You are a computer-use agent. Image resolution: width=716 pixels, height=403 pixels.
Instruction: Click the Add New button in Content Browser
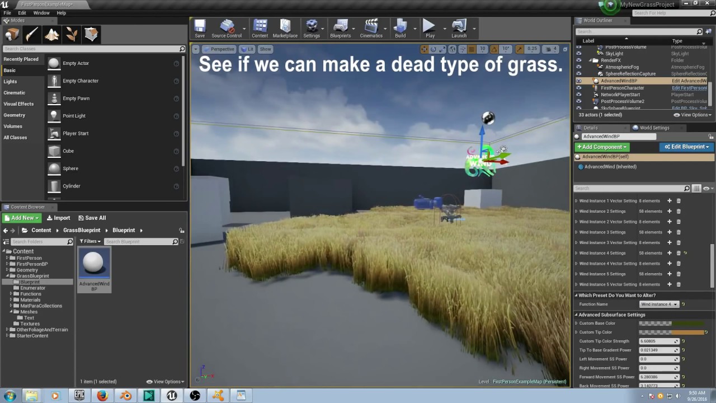[22, 218]
